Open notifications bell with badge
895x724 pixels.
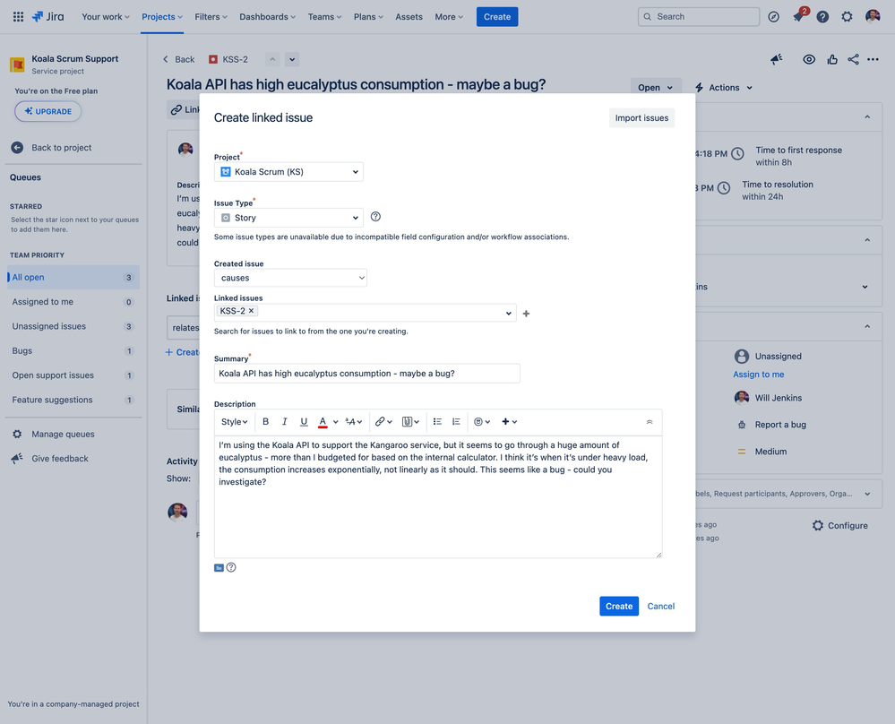[x=798, y=16]
